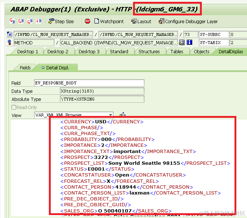Click the CALL_BACKEND method name field
Image resolution: width=247 pixels, height=218 pixels.
119,43
